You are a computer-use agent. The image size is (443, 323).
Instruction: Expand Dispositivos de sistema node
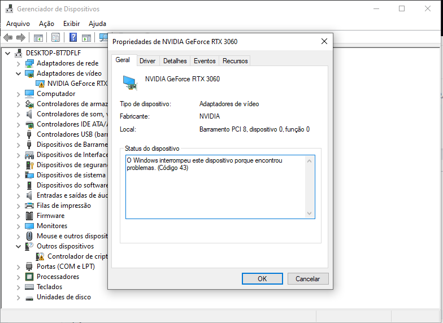pyautogui.click(x=19, y=175)
